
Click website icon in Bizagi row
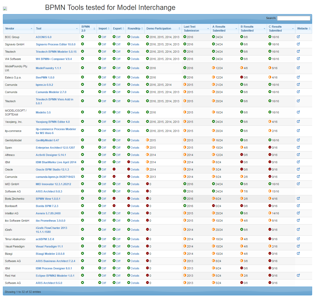tap(298, 253)
